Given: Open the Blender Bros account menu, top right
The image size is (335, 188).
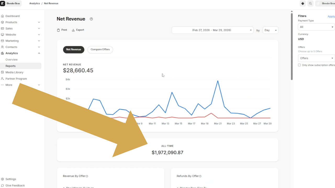Looking at the screenshot, I should coord(325,3).
